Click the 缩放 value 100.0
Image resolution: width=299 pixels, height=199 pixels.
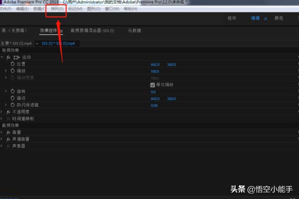click(x=154, y=72)
